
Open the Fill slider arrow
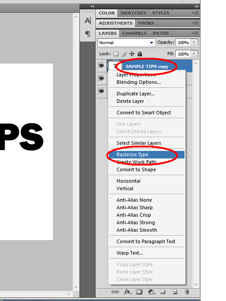[x=194, y=54]
